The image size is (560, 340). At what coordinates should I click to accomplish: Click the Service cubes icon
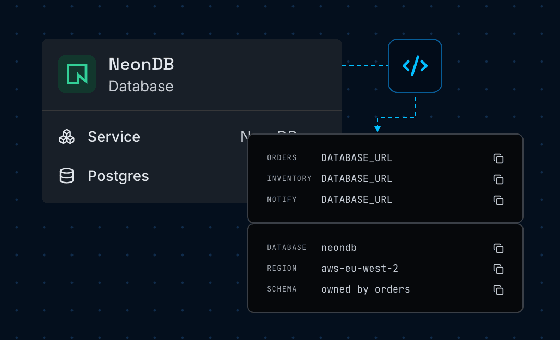tap(67, 137)
